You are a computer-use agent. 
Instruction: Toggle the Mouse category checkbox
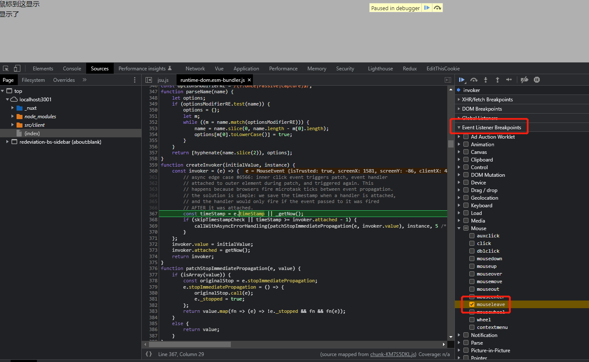coord(466,228)
